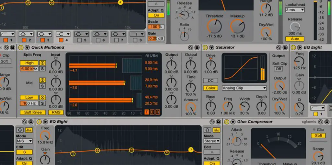Enable EQ band 5 checkbox
The width and height of the screenshot is (332, 165).
[x=79, y=40]
